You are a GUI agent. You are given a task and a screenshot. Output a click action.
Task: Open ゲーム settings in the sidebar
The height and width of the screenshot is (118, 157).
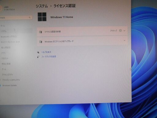point(4,69)
